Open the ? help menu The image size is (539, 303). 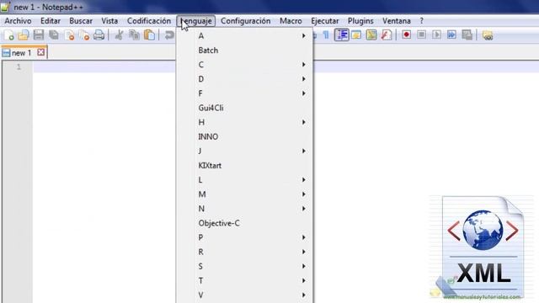(421, 21)
